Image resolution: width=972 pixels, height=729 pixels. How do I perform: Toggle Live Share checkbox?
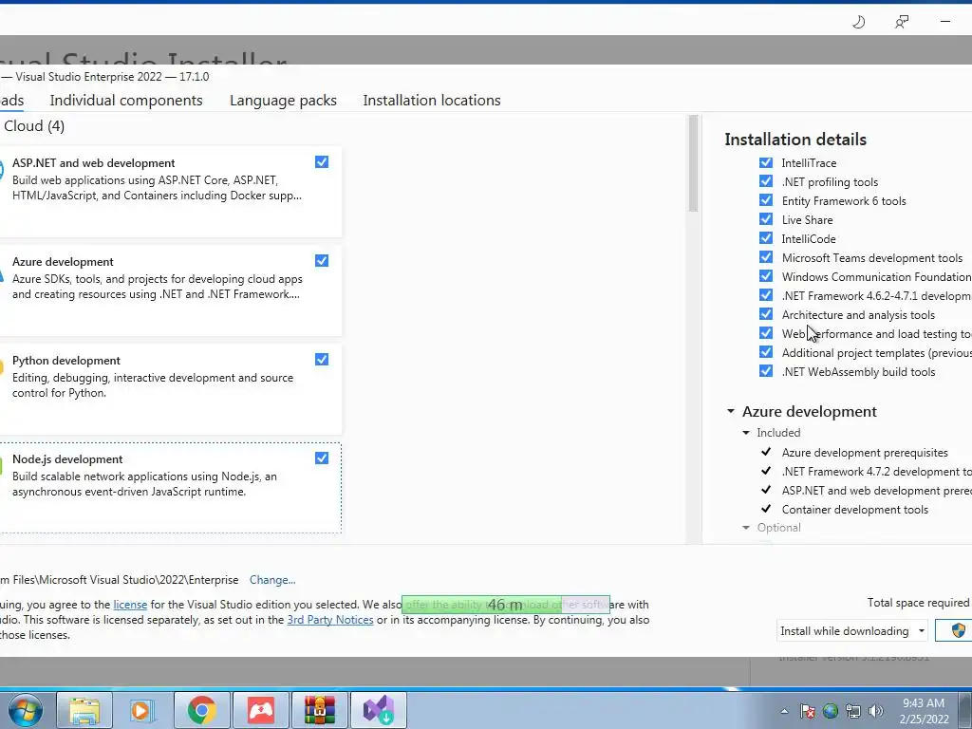[x=766, y=219]
